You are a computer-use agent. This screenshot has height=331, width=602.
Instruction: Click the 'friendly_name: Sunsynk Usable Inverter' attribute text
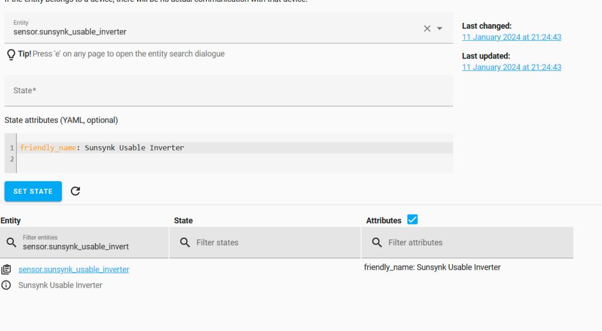pyautogui.click(x=432, y=267)
